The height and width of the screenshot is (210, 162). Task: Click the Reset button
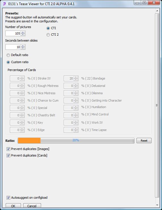144,140
